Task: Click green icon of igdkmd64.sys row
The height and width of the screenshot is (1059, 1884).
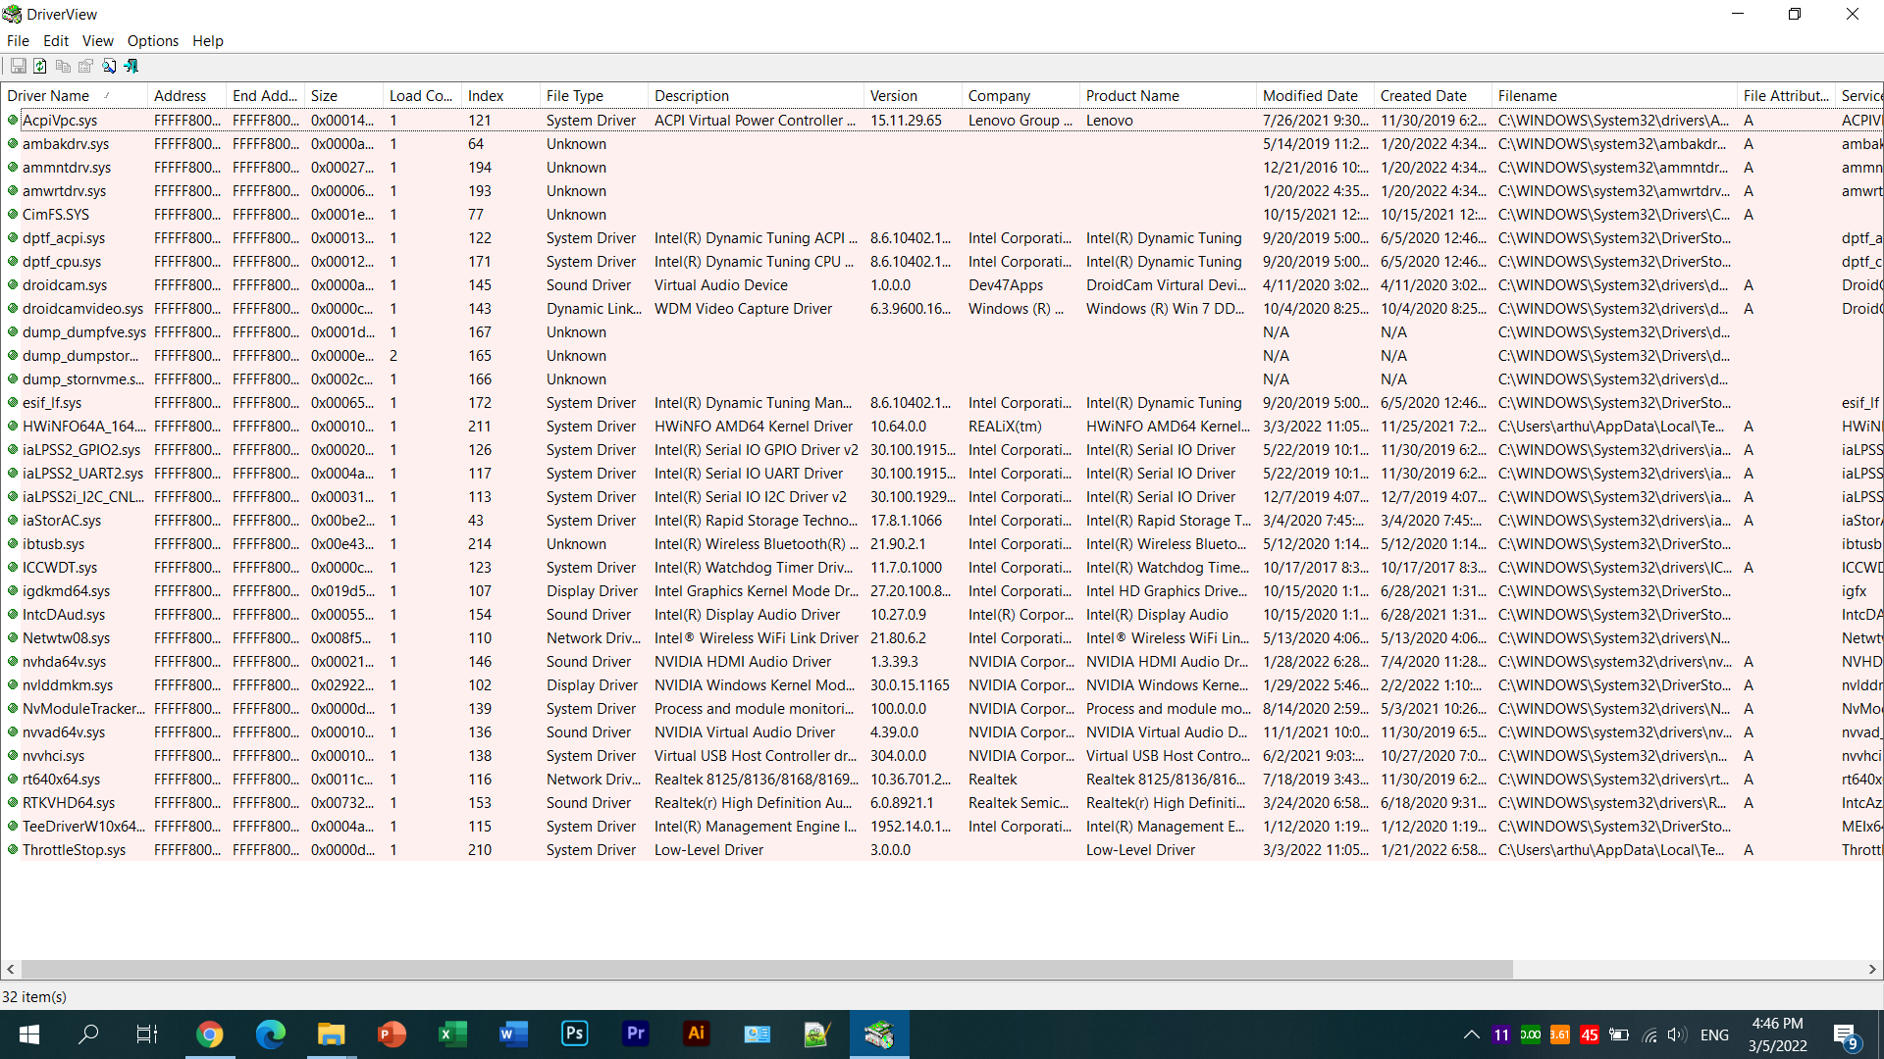Action: [x=13, y=590]
